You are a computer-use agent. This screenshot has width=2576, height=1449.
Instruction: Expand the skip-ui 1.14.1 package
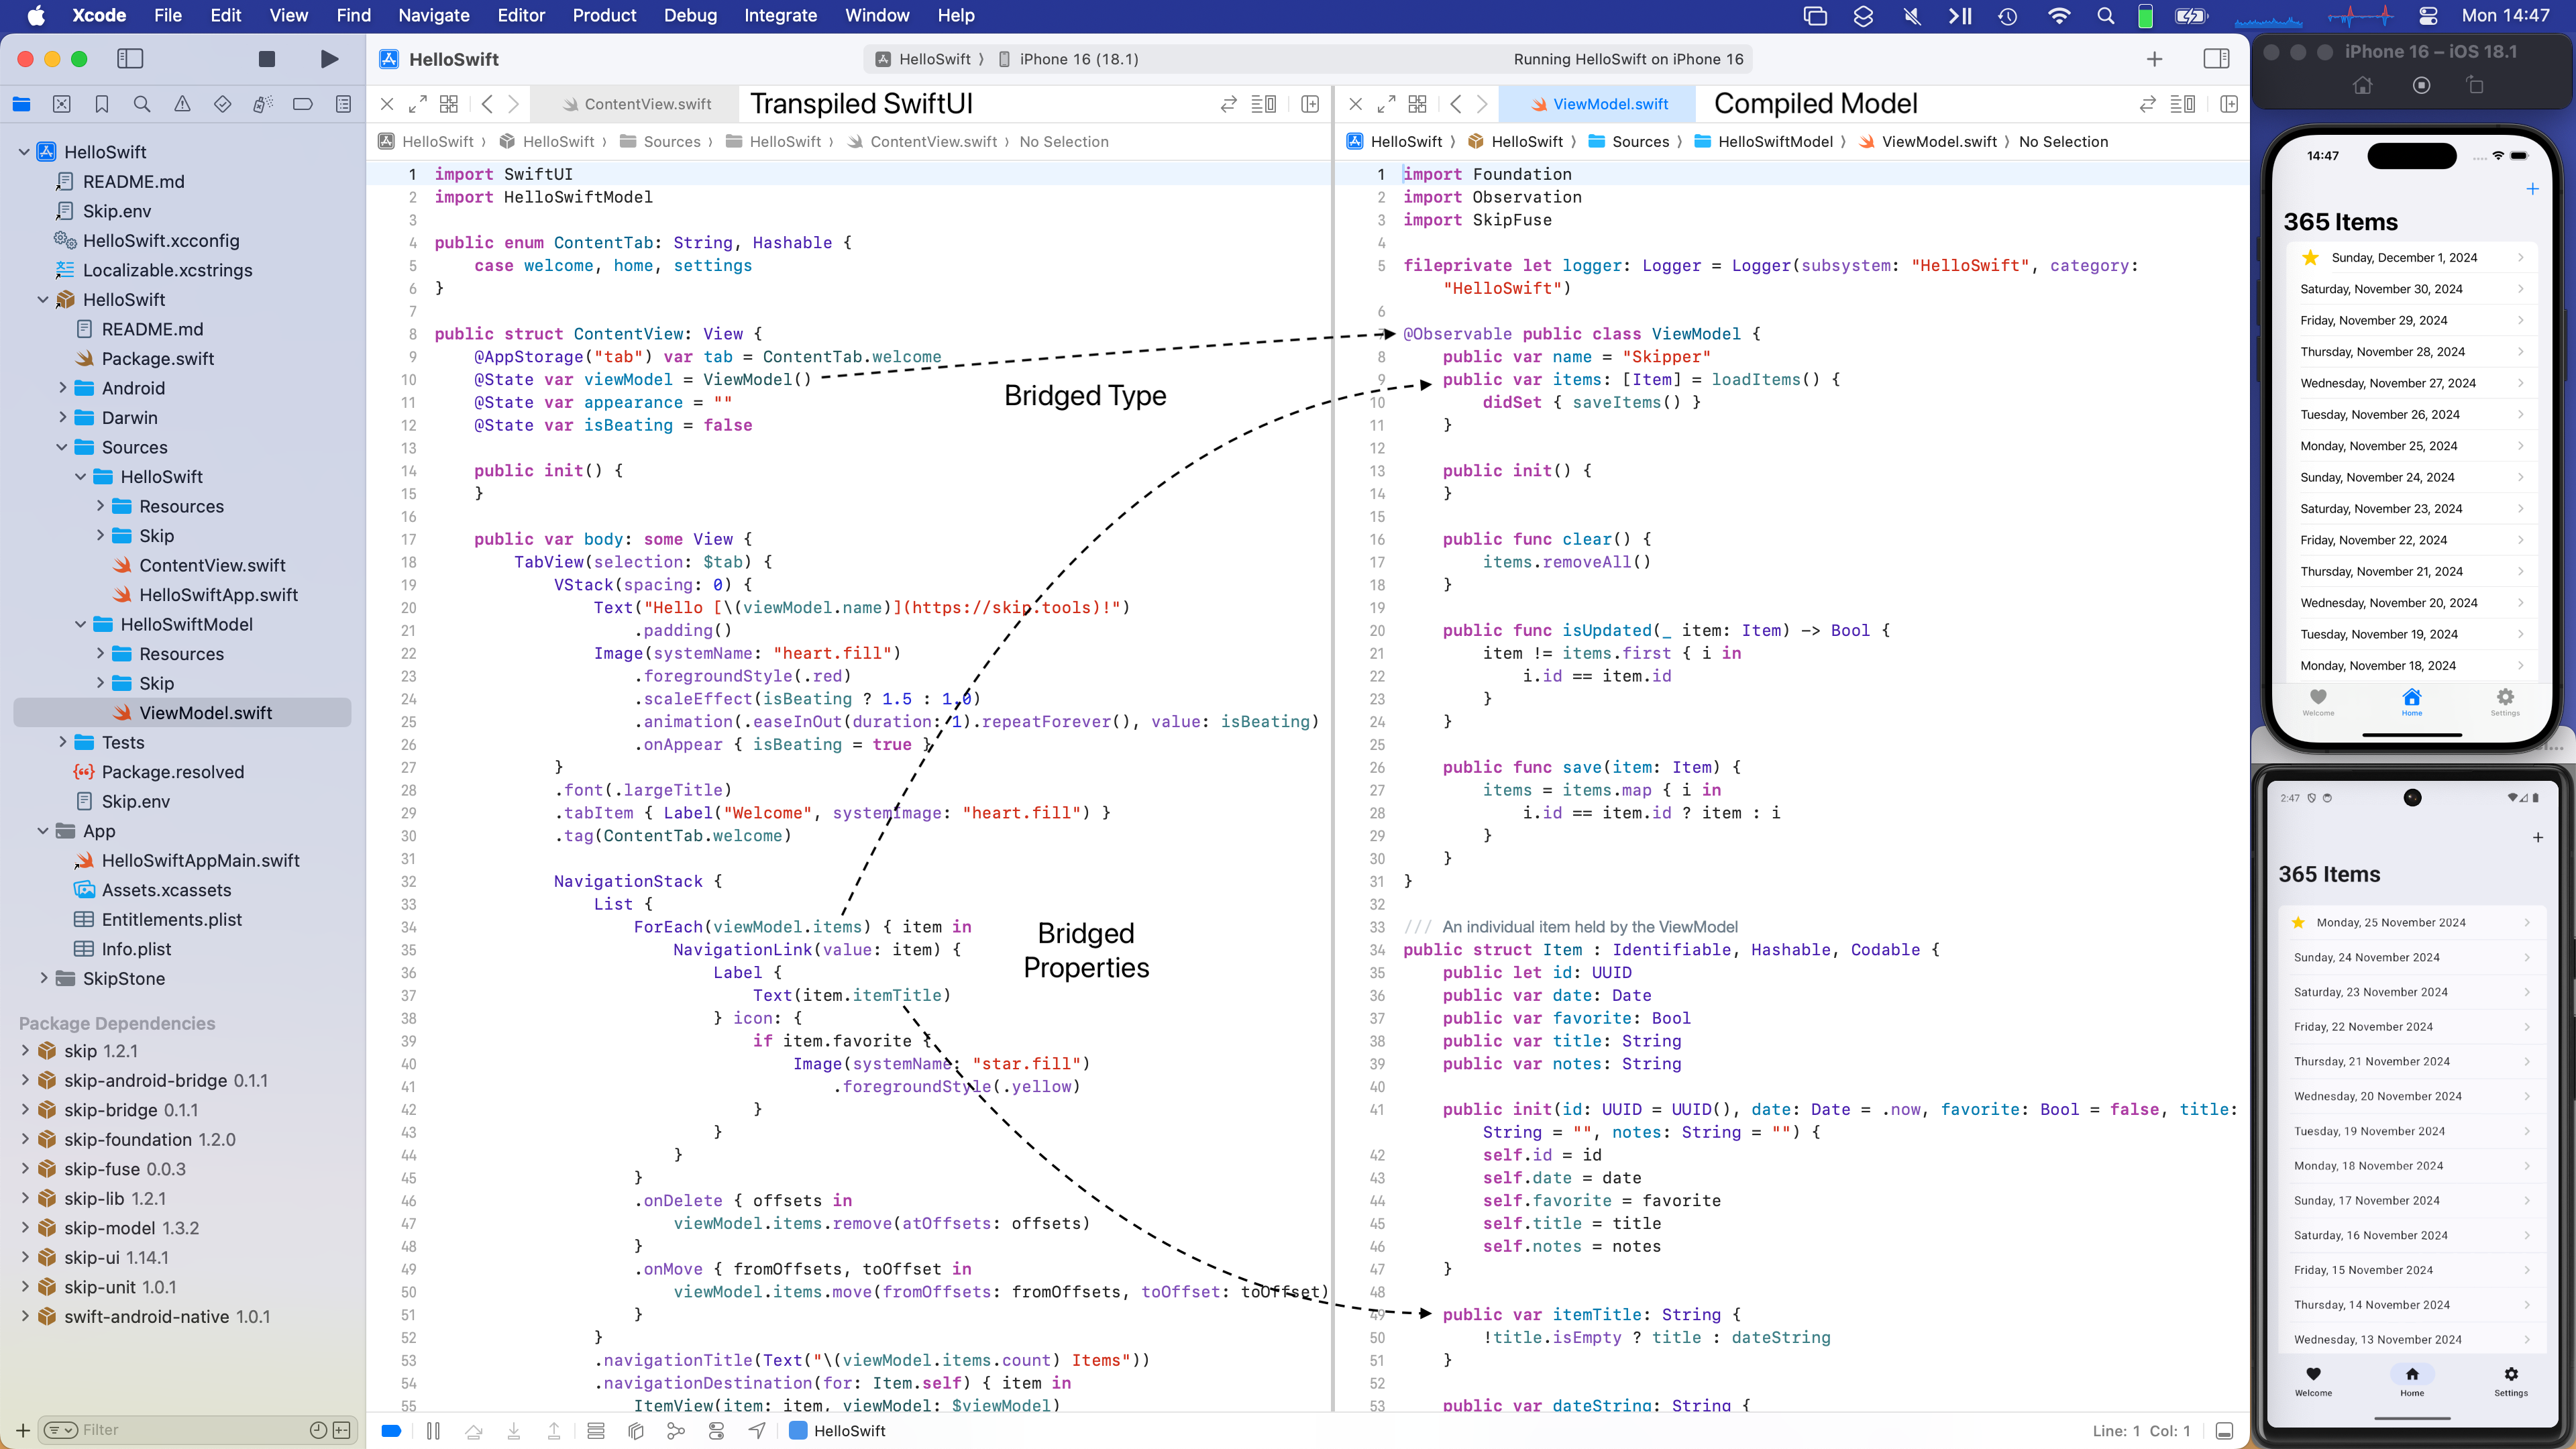(25, 1257)
